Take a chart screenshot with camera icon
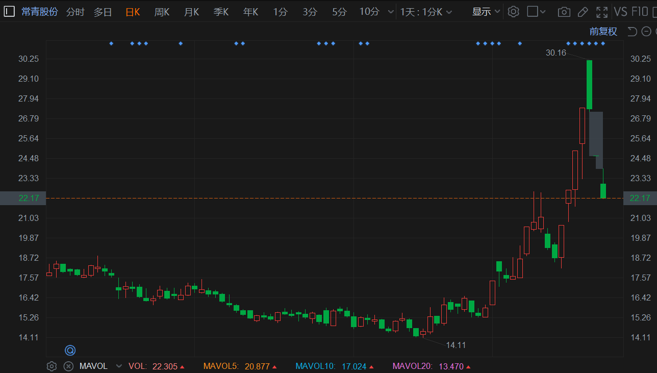This screenshot has width=657, height=373. coord(564,12)
